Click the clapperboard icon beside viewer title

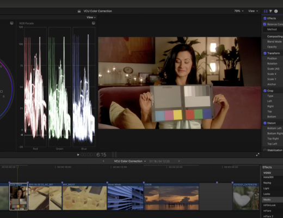click(79, 11)
